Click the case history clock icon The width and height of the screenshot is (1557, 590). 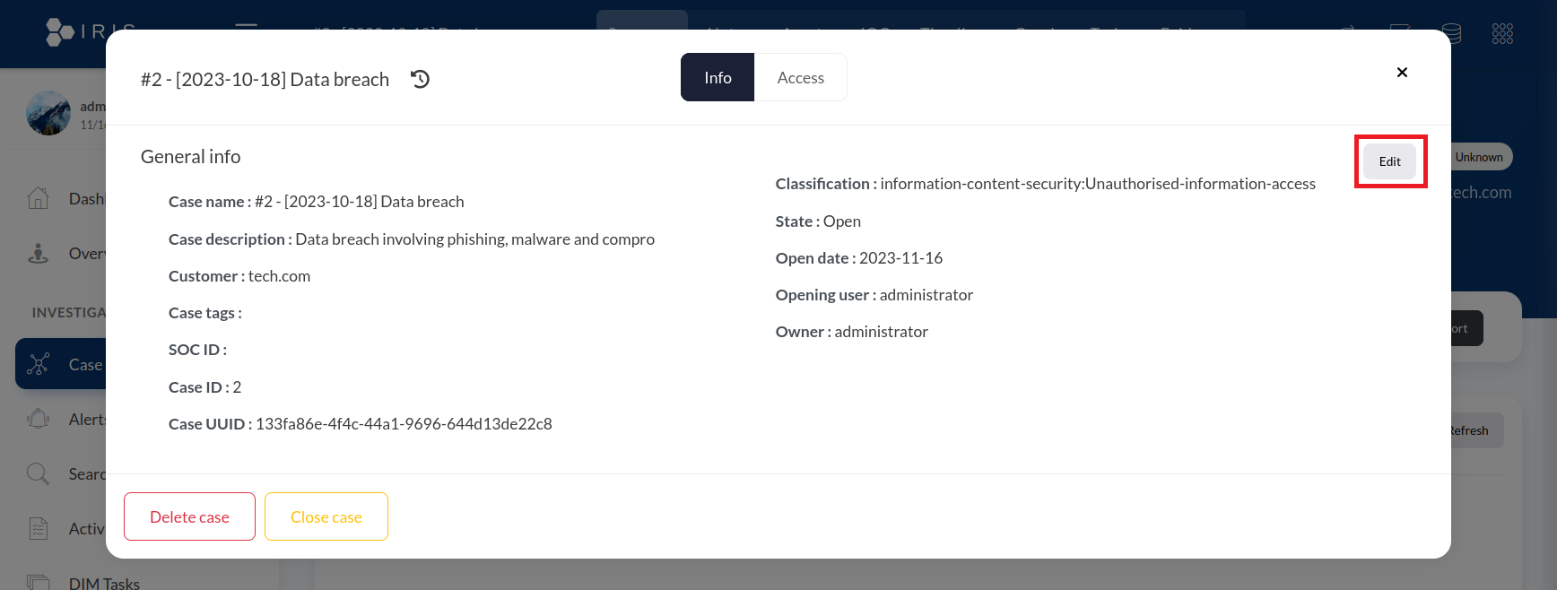pos(420,79)
